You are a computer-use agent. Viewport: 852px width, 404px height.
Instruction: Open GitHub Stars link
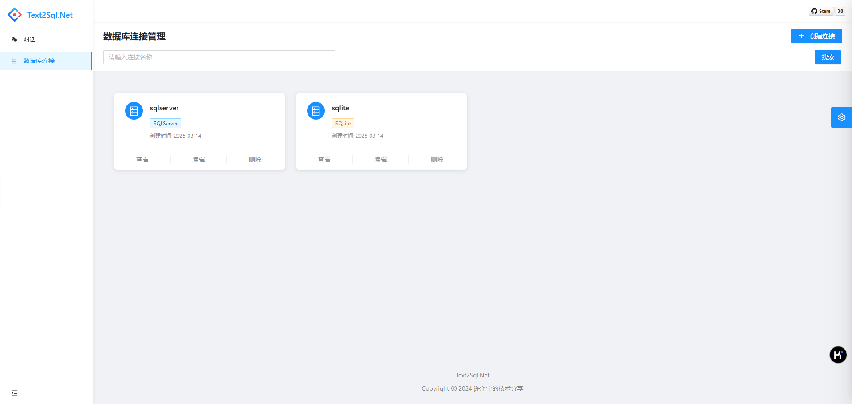pyautogui.click(x=821, y=11)
